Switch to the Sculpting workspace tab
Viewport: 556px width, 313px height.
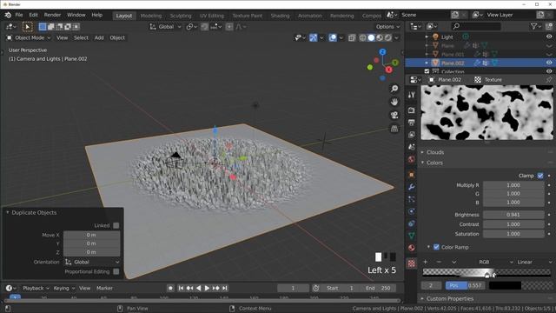(181, 16)
